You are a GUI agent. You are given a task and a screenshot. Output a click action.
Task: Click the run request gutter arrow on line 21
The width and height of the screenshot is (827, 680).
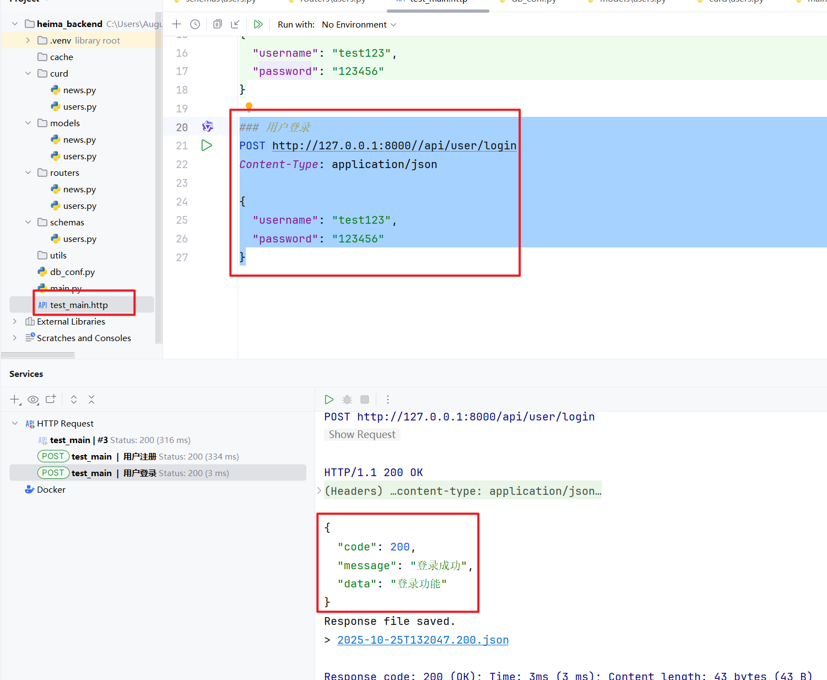tap(207, 145)
